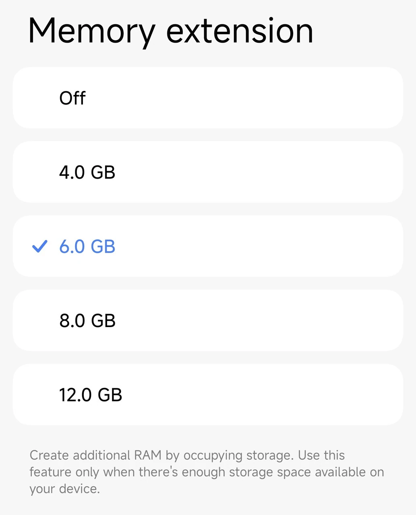This screenshot has height=515, width=416.
Task: Tap the highlighted blue 6.0 GB label
Action: tap(87, 246)
